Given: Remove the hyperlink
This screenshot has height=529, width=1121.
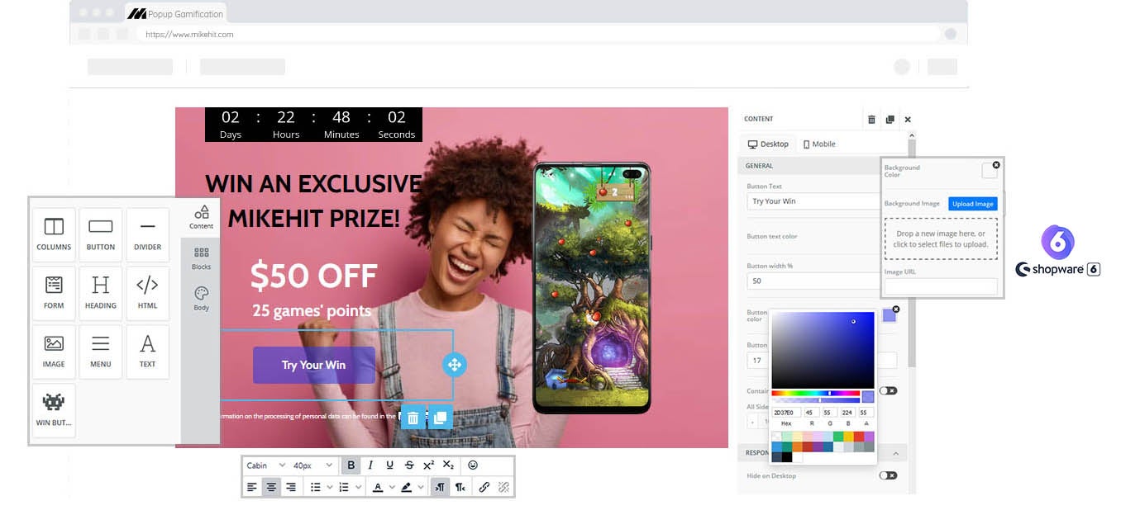Looking at the screenshot, I should point(503,487).
